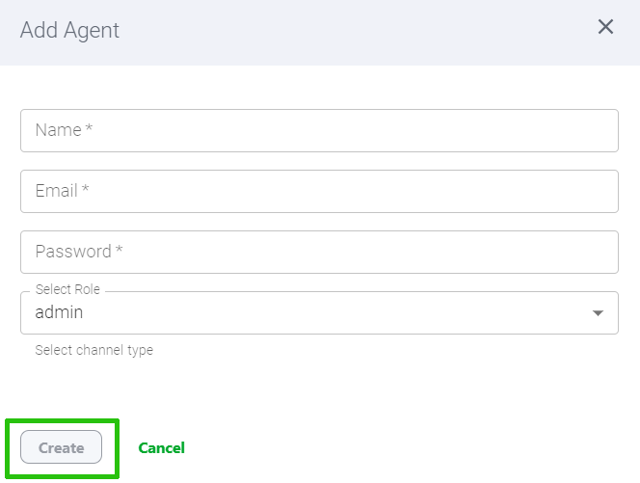Focus the Name input field
This screenshot has height=483, width=640.
pyautogui.click(x=318, y=130)
